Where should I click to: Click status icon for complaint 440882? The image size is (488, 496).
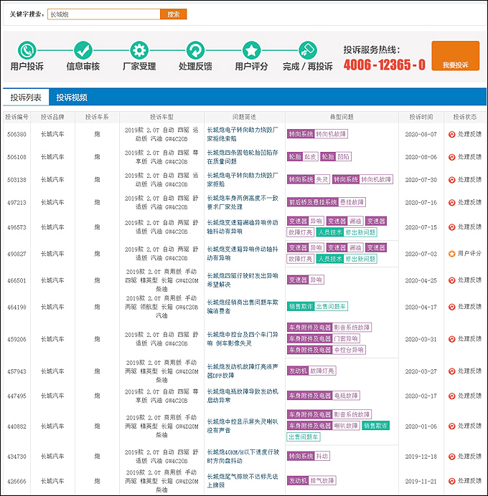452,426
